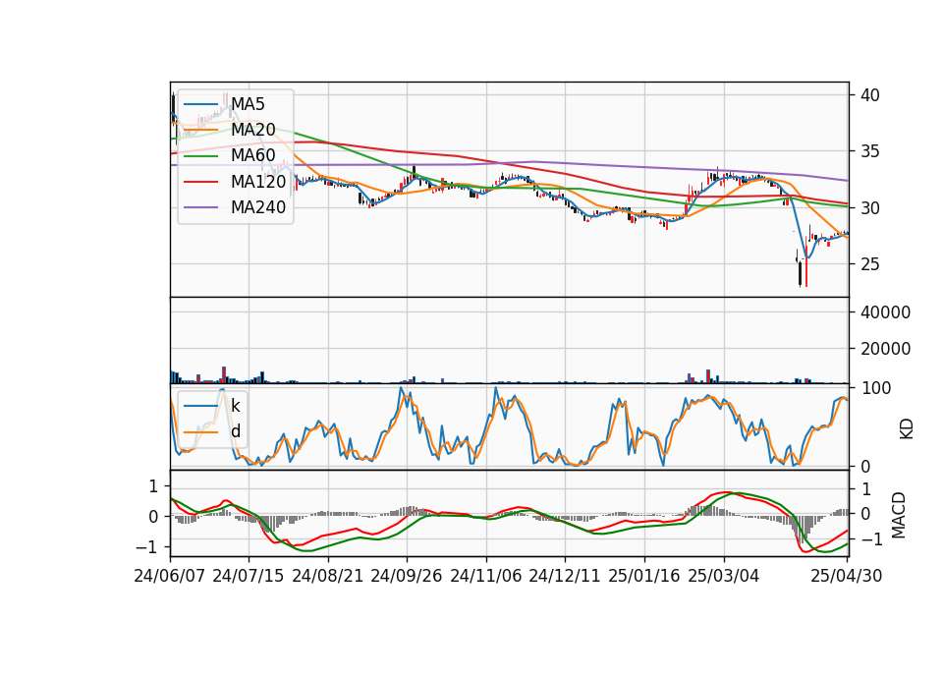Click the KD axis value 100
943x678 pixels.
click(876, 388)
